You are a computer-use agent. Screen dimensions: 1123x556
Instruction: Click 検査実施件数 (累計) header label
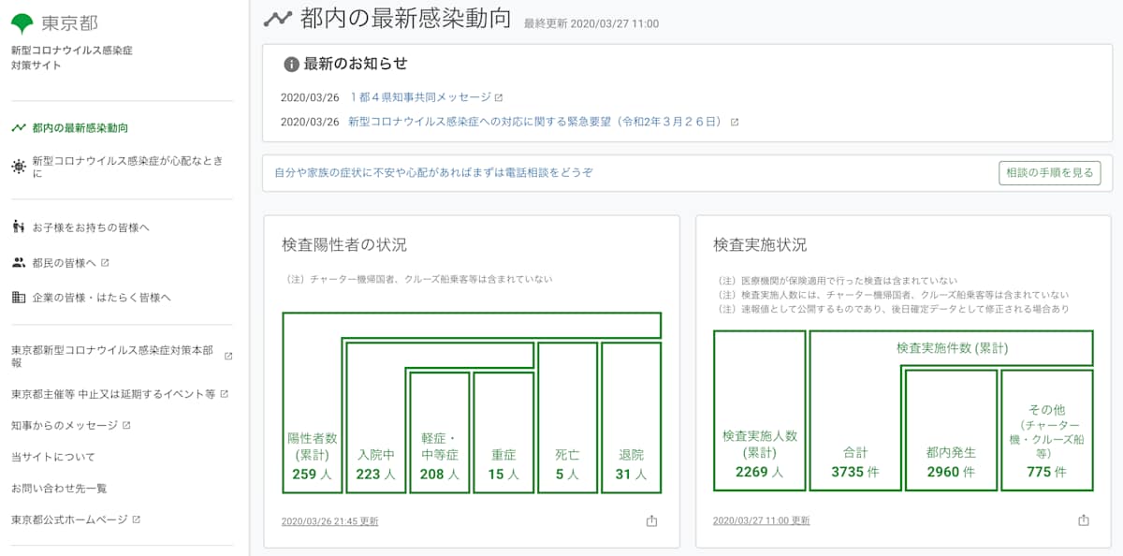[x=952, y=348]
